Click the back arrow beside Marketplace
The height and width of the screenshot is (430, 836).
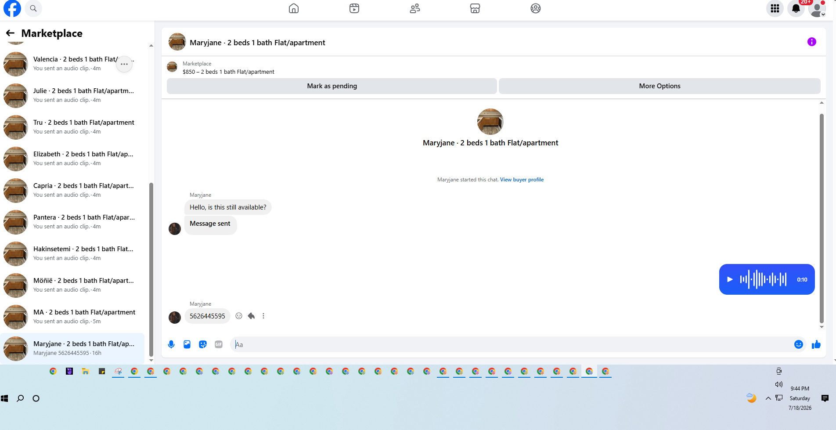[x=10, y=33]
